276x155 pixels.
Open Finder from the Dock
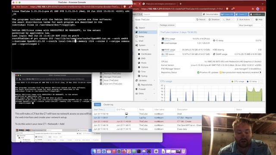(94, 151)
